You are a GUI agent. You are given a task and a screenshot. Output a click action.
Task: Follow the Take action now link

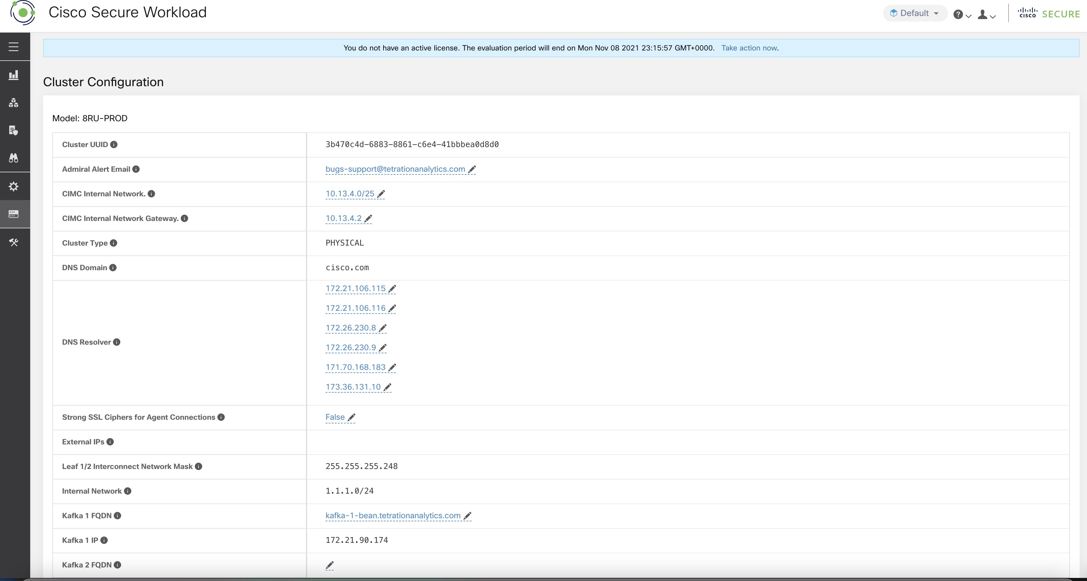coord(749,48)
